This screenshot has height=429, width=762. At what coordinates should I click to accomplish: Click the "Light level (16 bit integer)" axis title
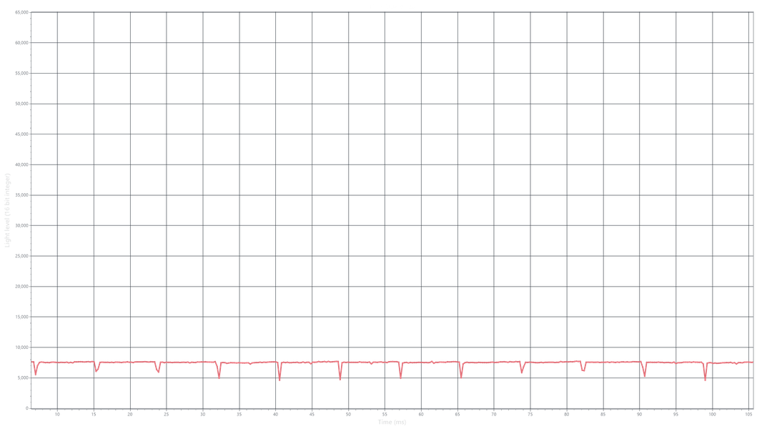coord(7,210)
